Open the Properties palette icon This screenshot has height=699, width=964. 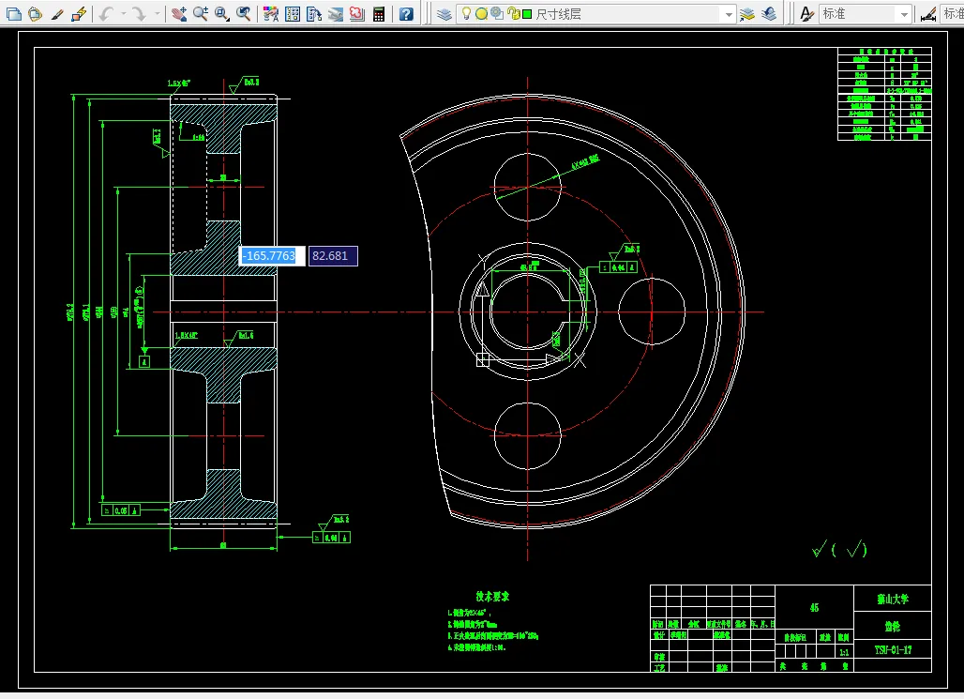(x=270, y=13)
